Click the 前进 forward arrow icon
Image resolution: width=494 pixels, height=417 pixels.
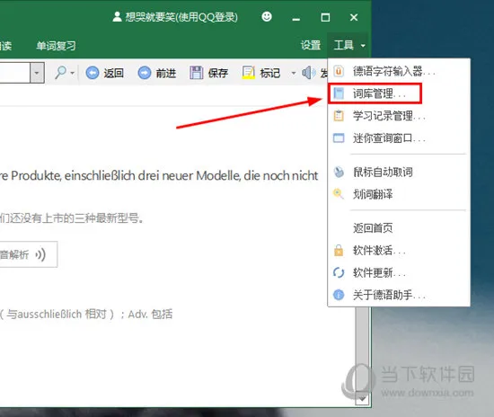145,73
